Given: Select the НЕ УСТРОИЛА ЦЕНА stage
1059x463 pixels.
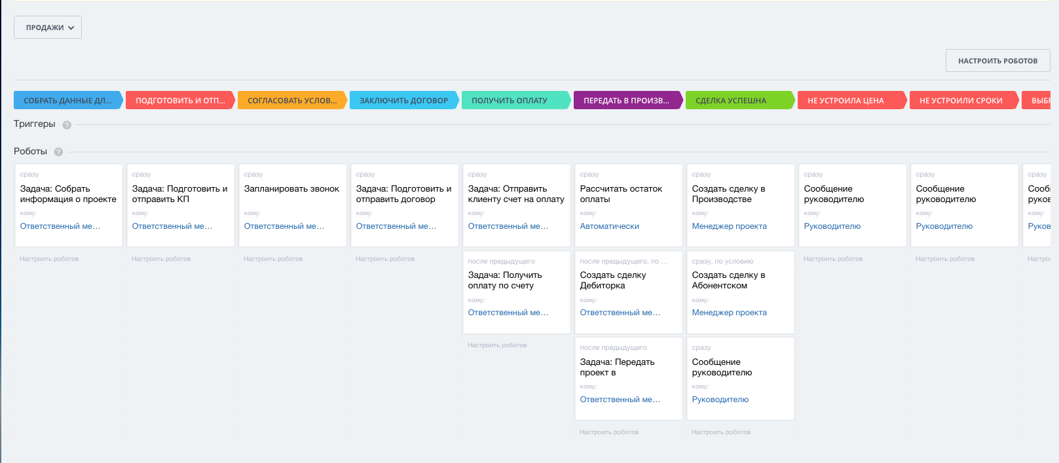Looking at the screenshot, I should click(x=845, y=101).
